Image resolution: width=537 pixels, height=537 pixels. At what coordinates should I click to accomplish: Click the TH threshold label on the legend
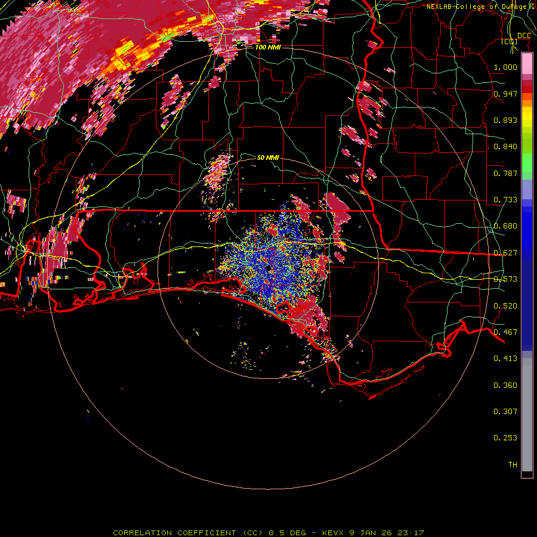tap(513, 465)
